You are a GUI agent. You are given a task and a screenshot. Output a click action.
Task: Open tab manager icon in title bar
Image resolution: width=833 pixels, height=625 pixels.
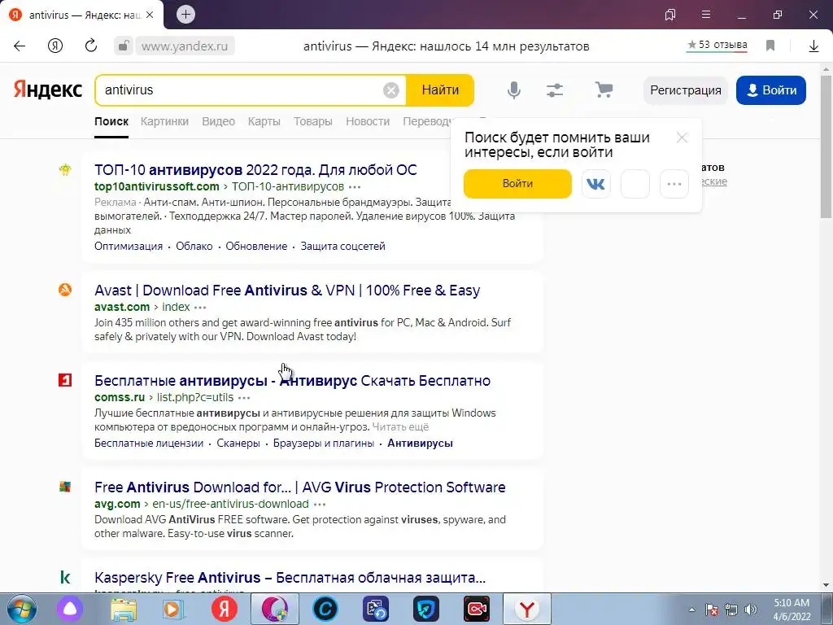670,15
